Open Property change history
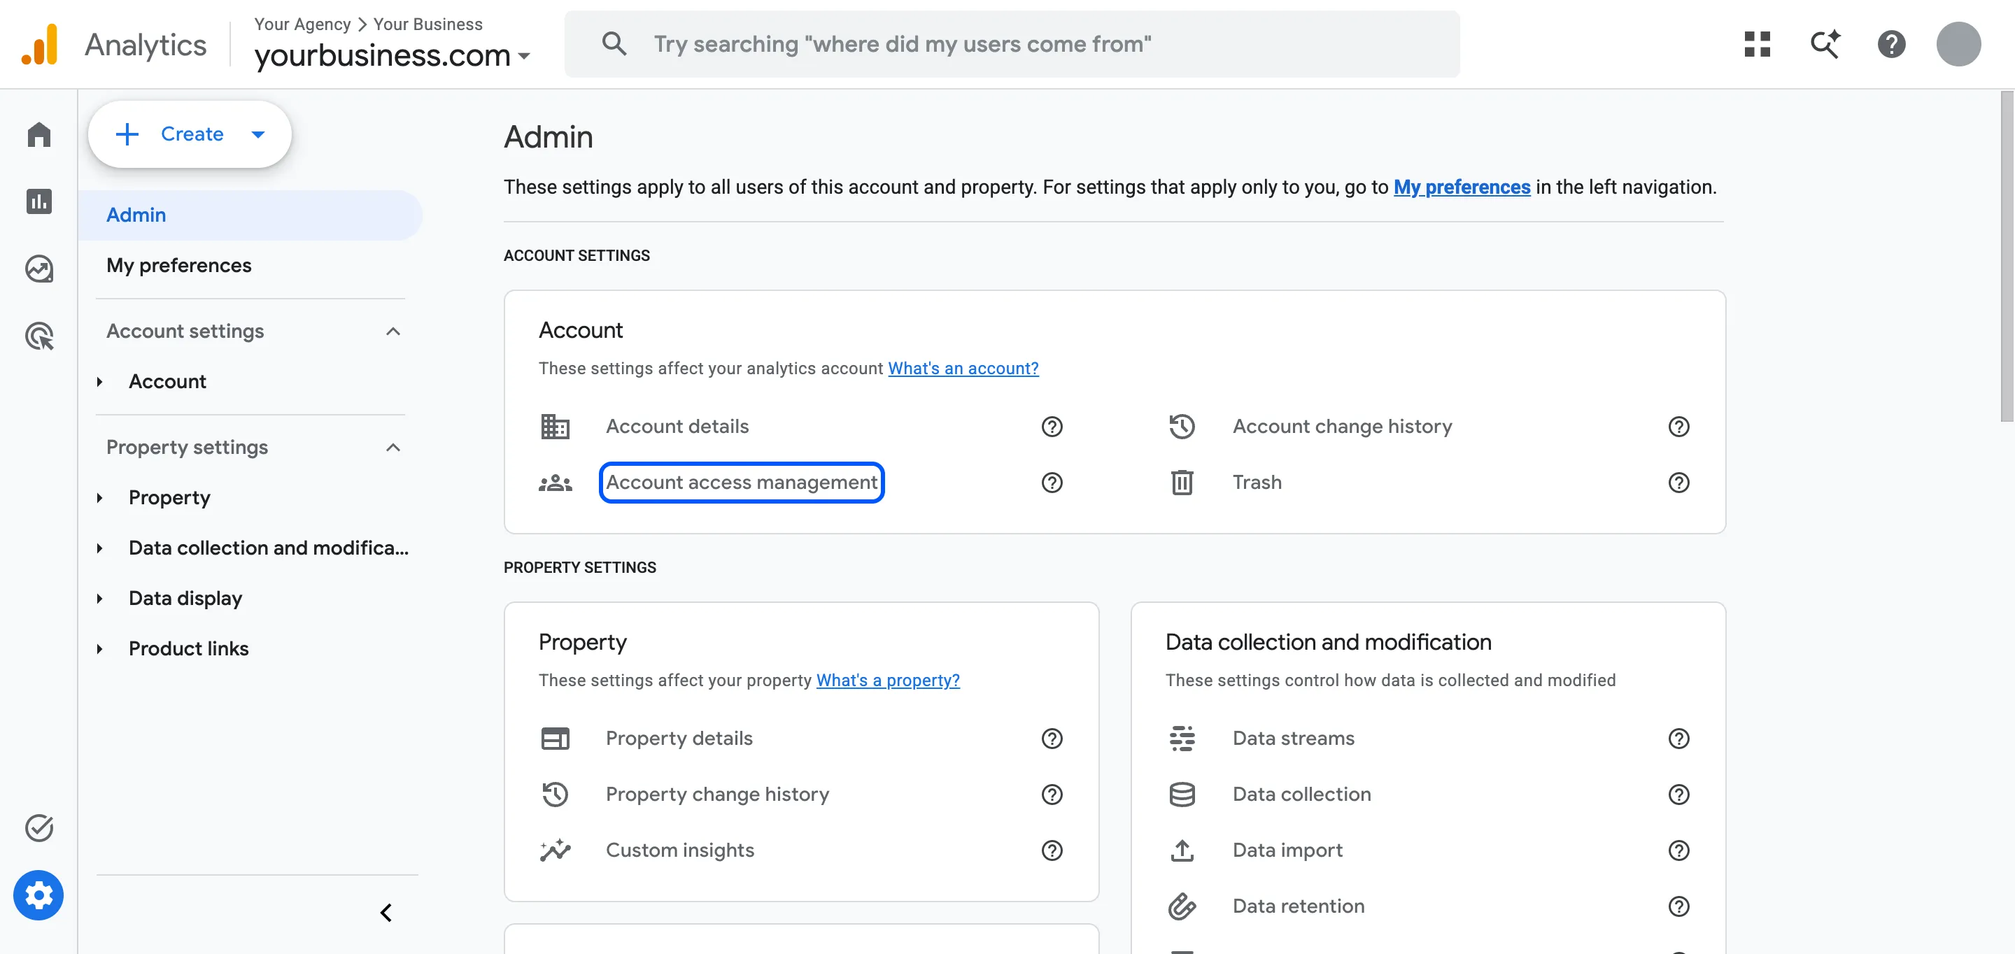This screenshot has height=954, width=2015. [x=717, y=795]
